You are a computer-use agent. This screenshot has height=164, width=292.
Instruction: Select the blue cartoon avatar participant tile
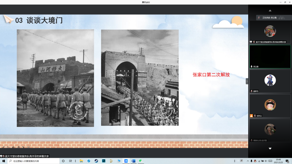pyautogui.click(x=270, y=81)
